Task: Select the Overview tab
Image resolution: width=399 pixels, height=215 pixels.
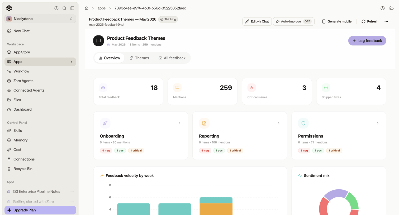Action: [109, 58]
